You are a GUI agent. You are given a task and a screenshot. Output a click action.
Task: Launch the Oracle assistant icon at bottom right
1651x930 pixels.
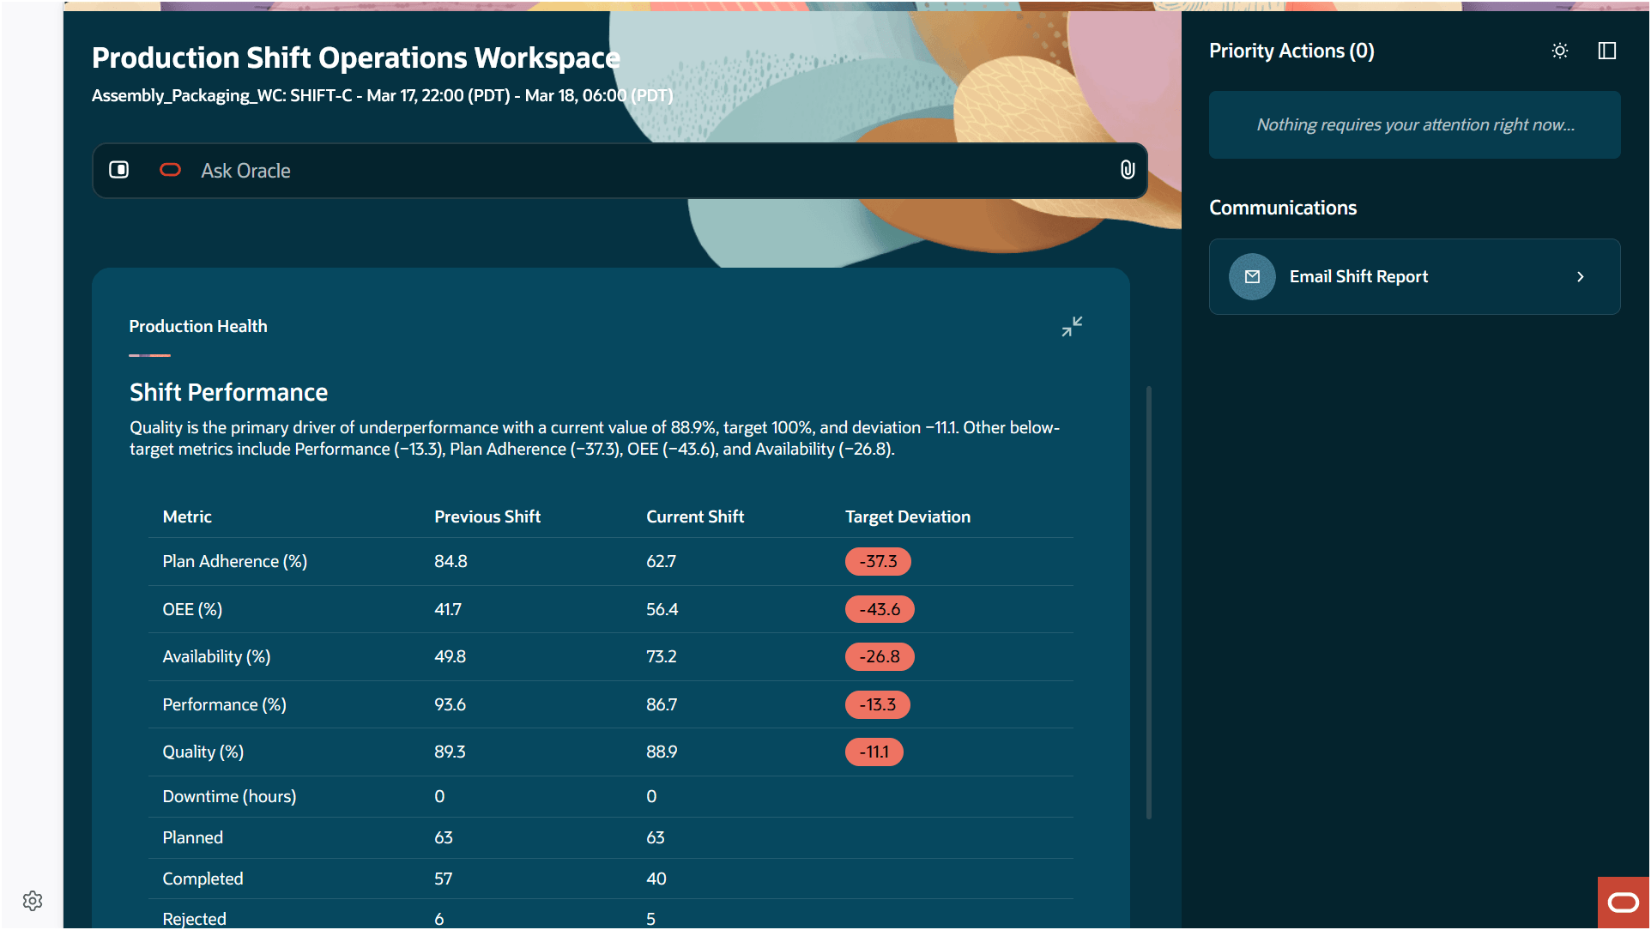pyautogui.click(x=1624, y=902)
